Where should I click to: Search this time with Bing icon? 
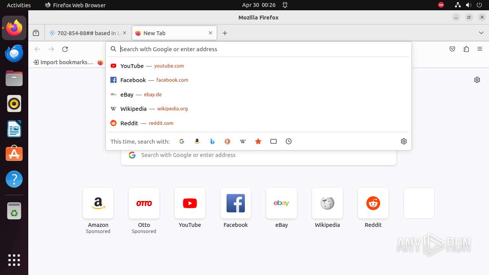pos(212,141)
